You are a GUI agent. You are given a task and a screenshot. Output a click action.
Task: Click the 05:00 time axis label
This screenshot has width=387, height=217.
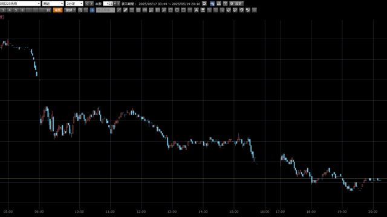pos(8,212)
